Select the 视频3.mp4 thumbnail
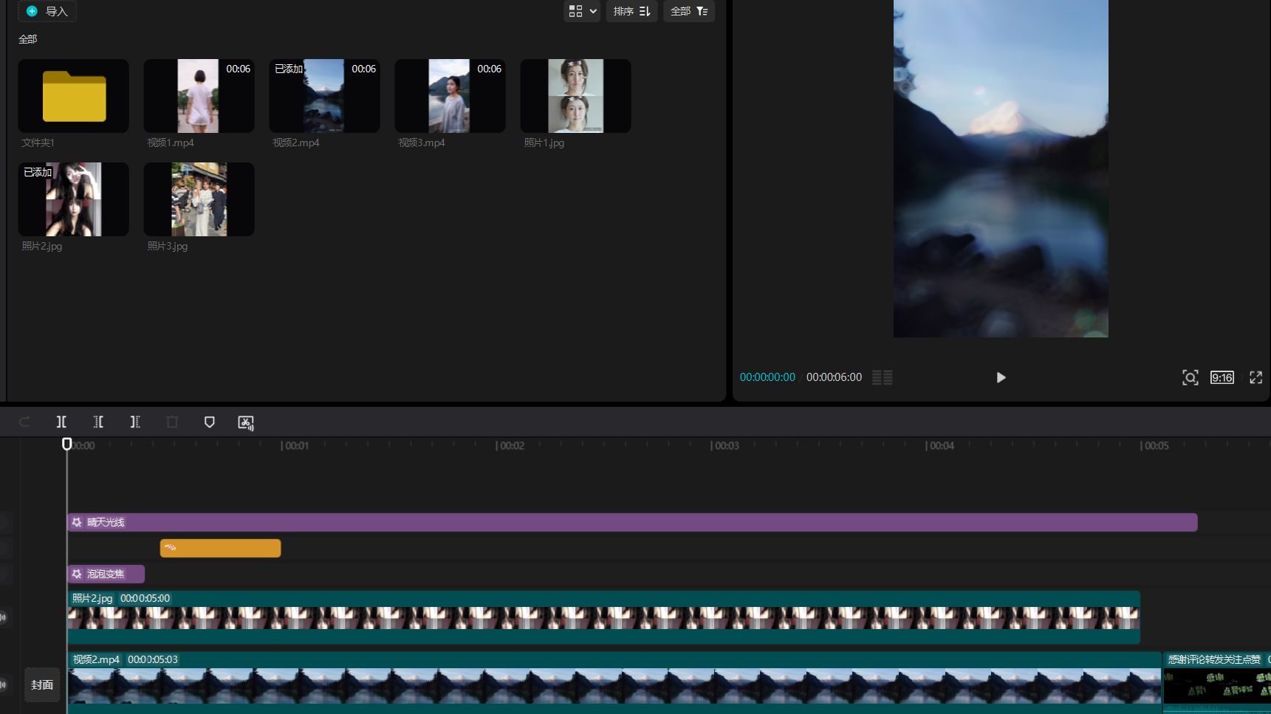Image resolution: width=1271 pixels, height=714 pixels. [450, 96]
